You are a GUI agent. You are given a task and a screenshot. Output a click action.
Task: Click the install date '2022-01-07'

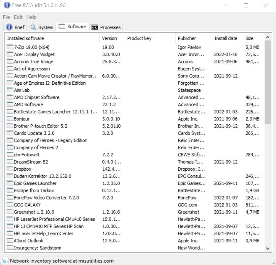click(x=226, y=198)
